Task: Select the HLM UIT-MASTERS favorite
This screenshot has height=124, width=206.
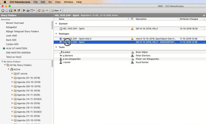Action: click(x=16, y=48)
